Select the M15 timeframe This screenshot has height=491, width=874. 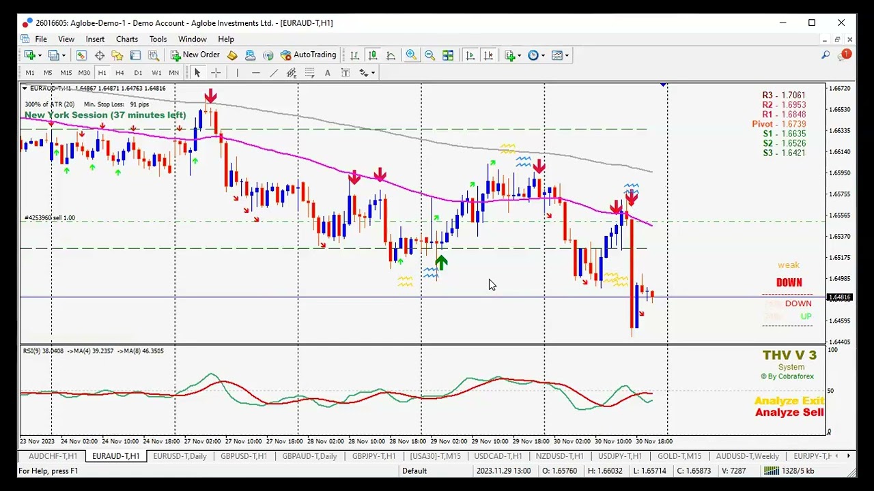tap(66, 73)
